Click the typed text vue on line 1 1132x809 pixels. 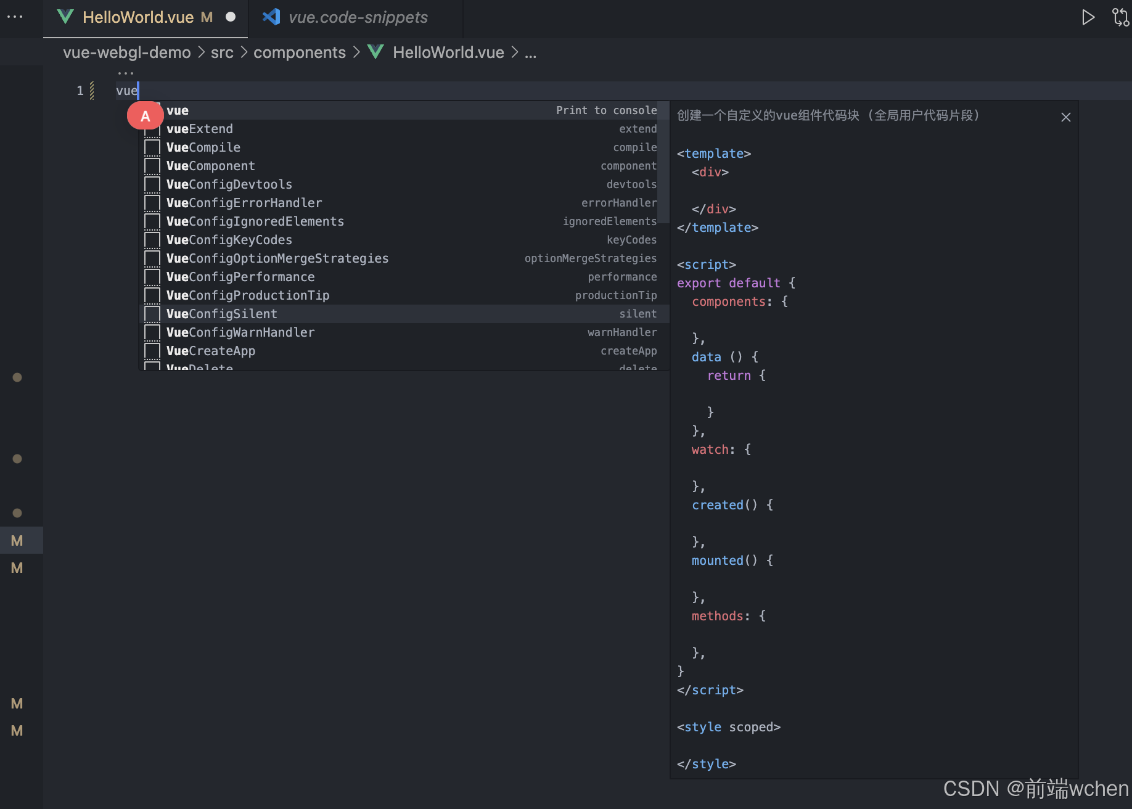(x=126, y=91)
